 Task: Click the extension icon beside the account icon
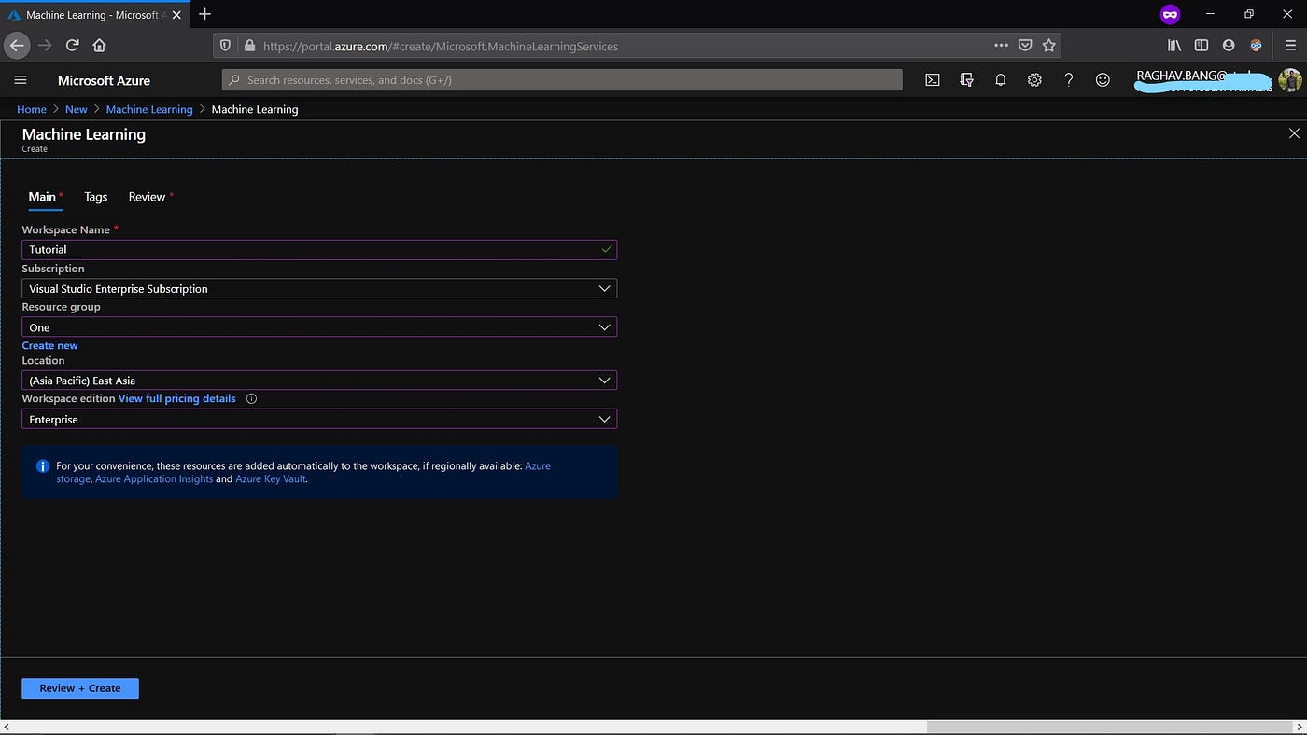click(1256, 45)
